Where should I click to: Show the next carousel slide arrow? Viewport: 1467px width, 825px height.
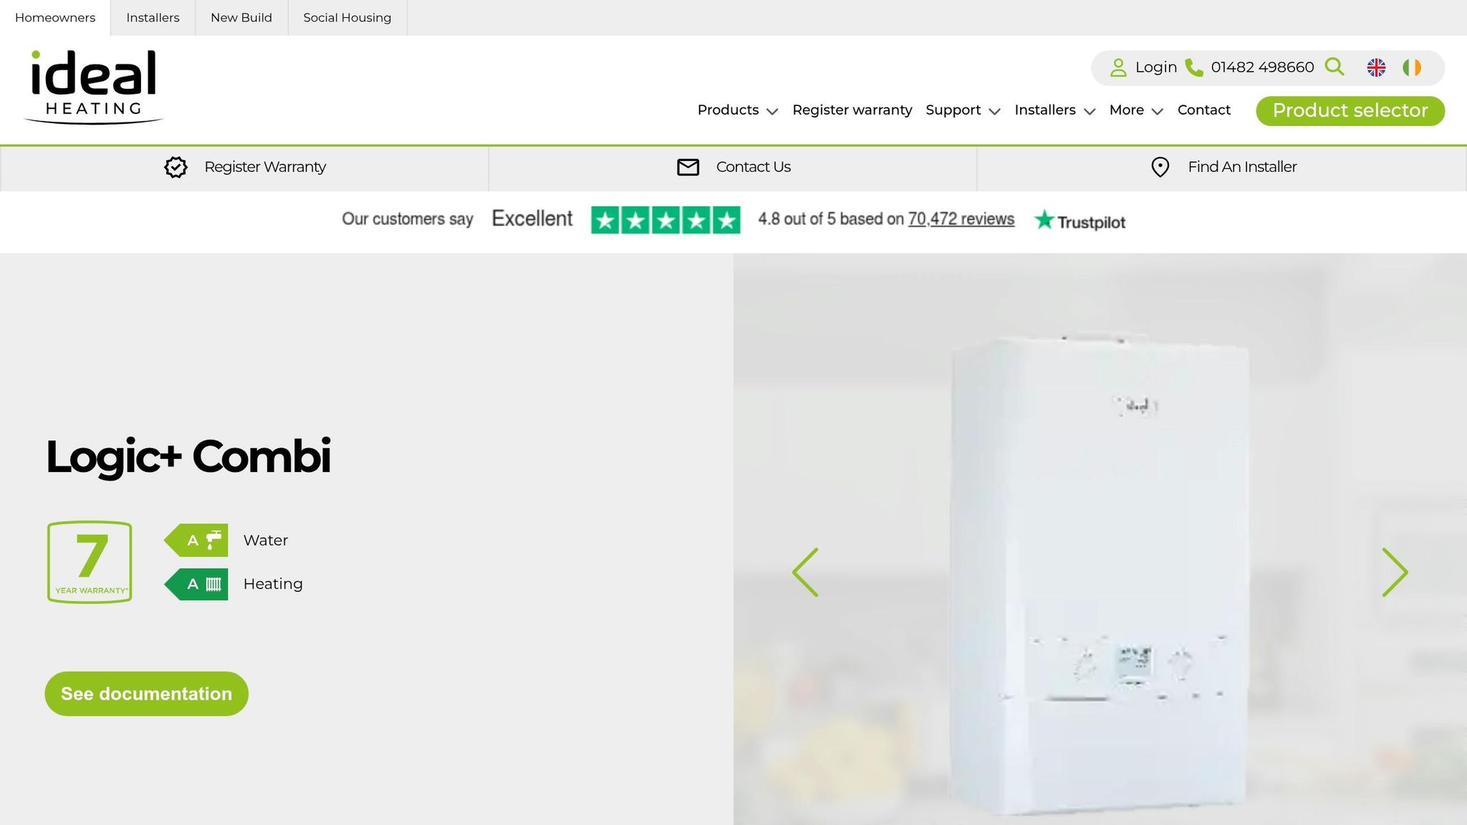pos(1395,572)
